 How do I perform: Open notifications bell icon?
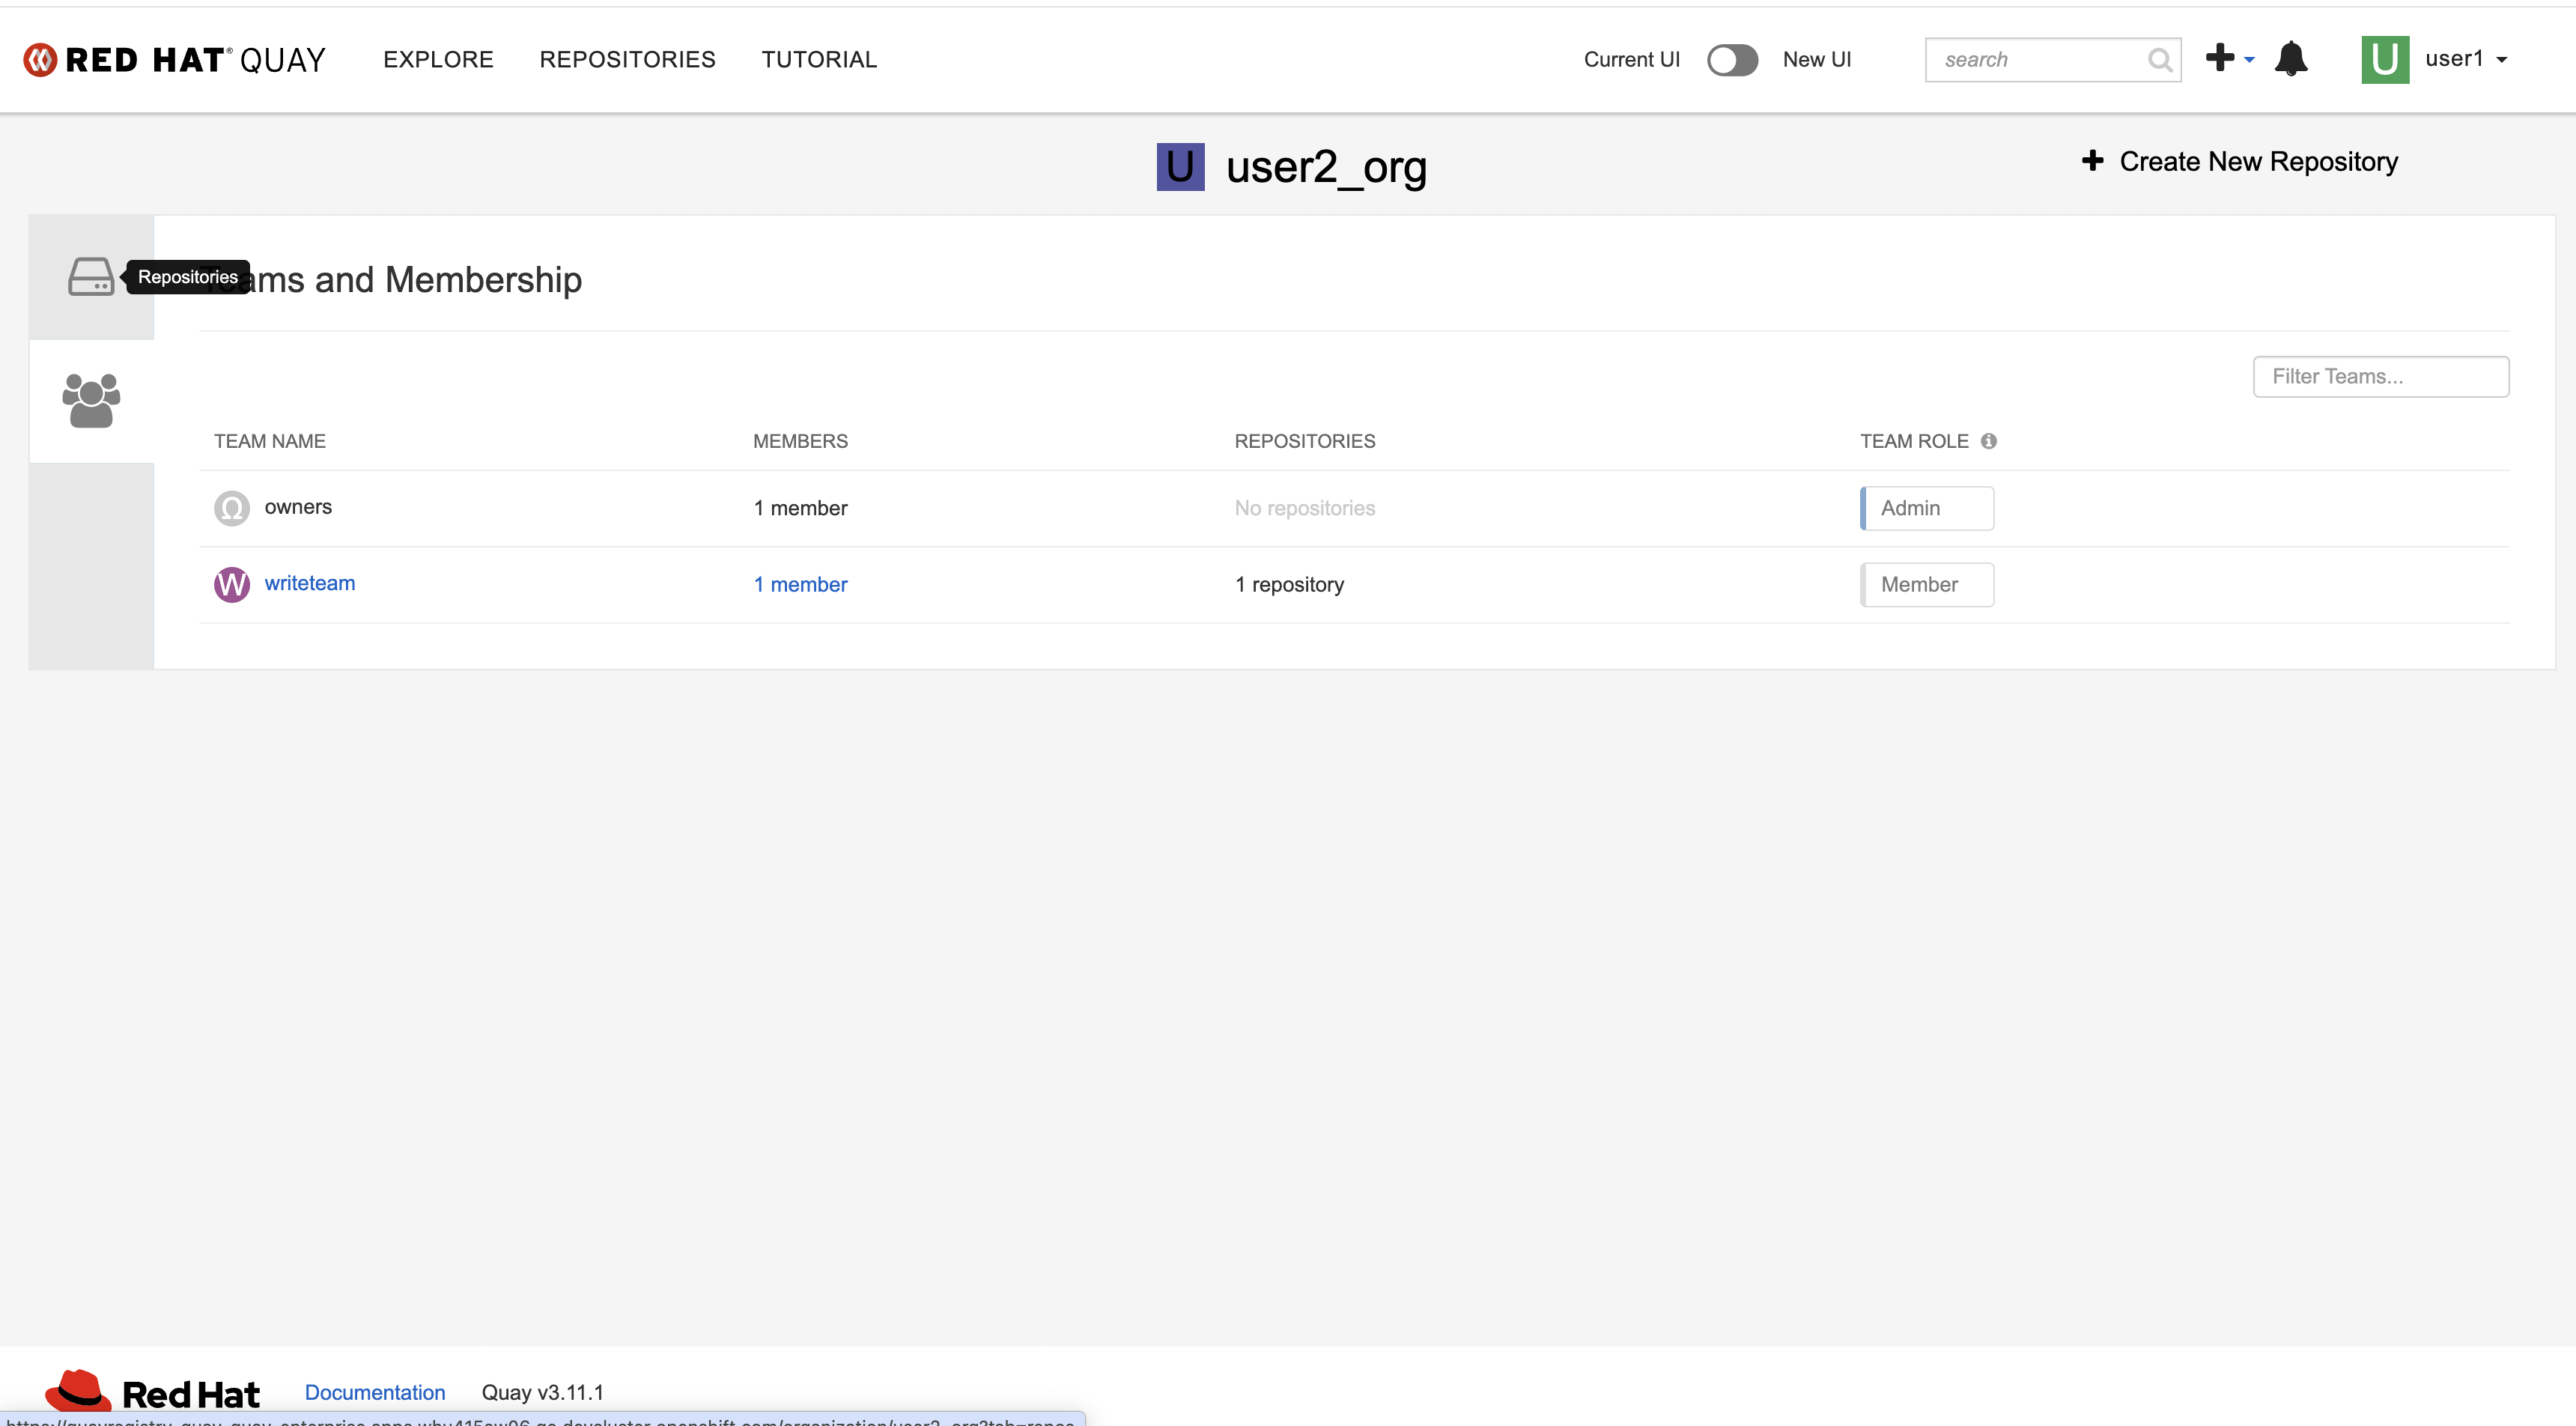(2290, 59)
